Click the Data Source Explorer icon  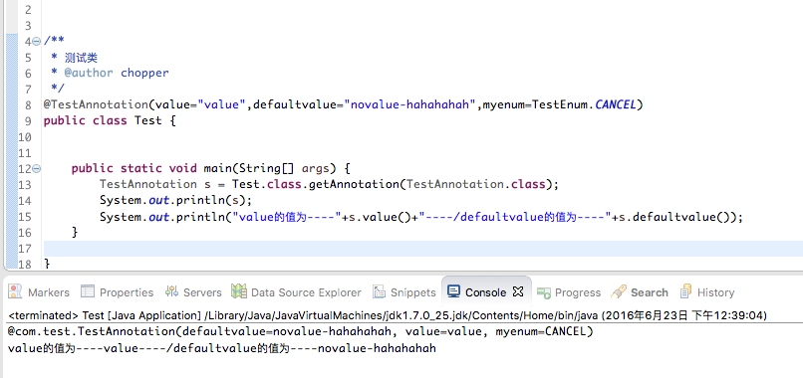coord(239,292)
